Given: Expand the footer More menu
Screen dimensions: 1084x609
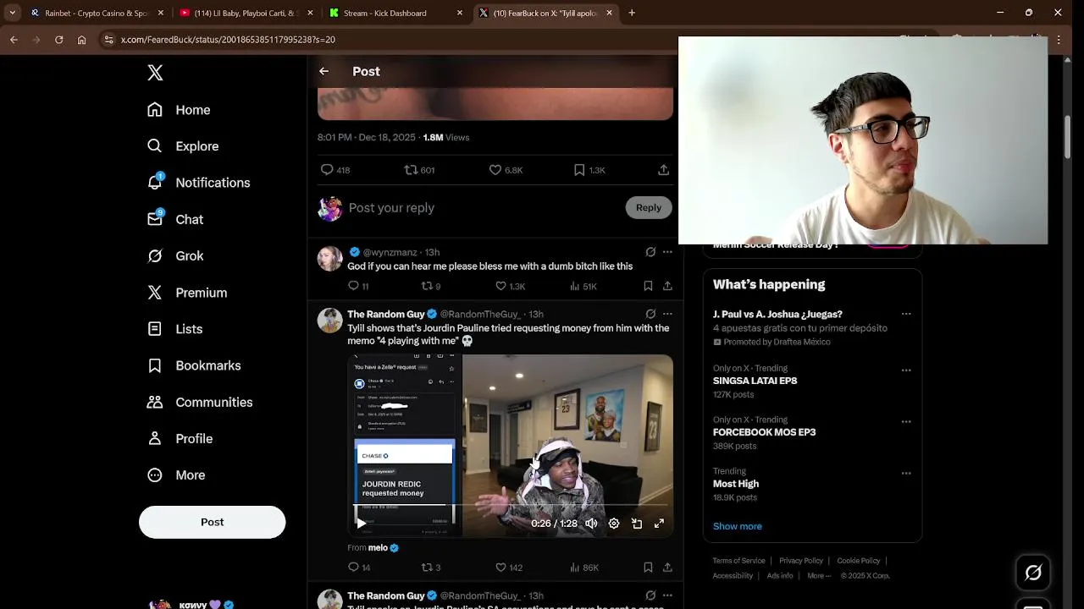Looking at the screenshot, I should point(819,576).
